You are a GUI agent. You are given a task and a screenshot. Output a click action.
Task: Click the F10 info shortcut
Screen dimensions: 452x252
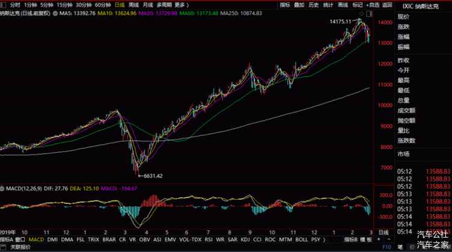[386, 247]
